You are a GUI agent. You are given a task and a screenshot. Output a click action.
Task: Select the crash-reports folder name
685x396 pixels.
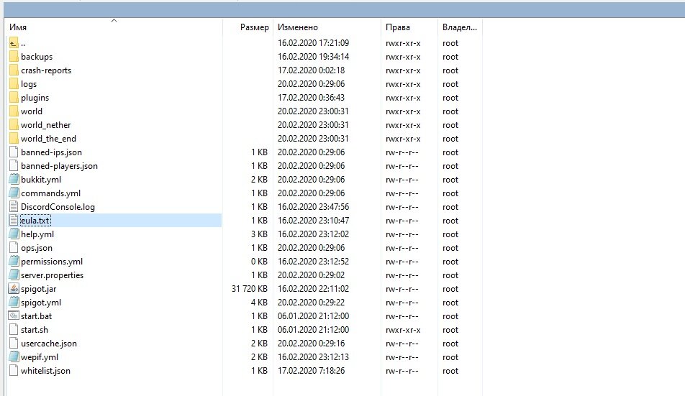point(46,70)
